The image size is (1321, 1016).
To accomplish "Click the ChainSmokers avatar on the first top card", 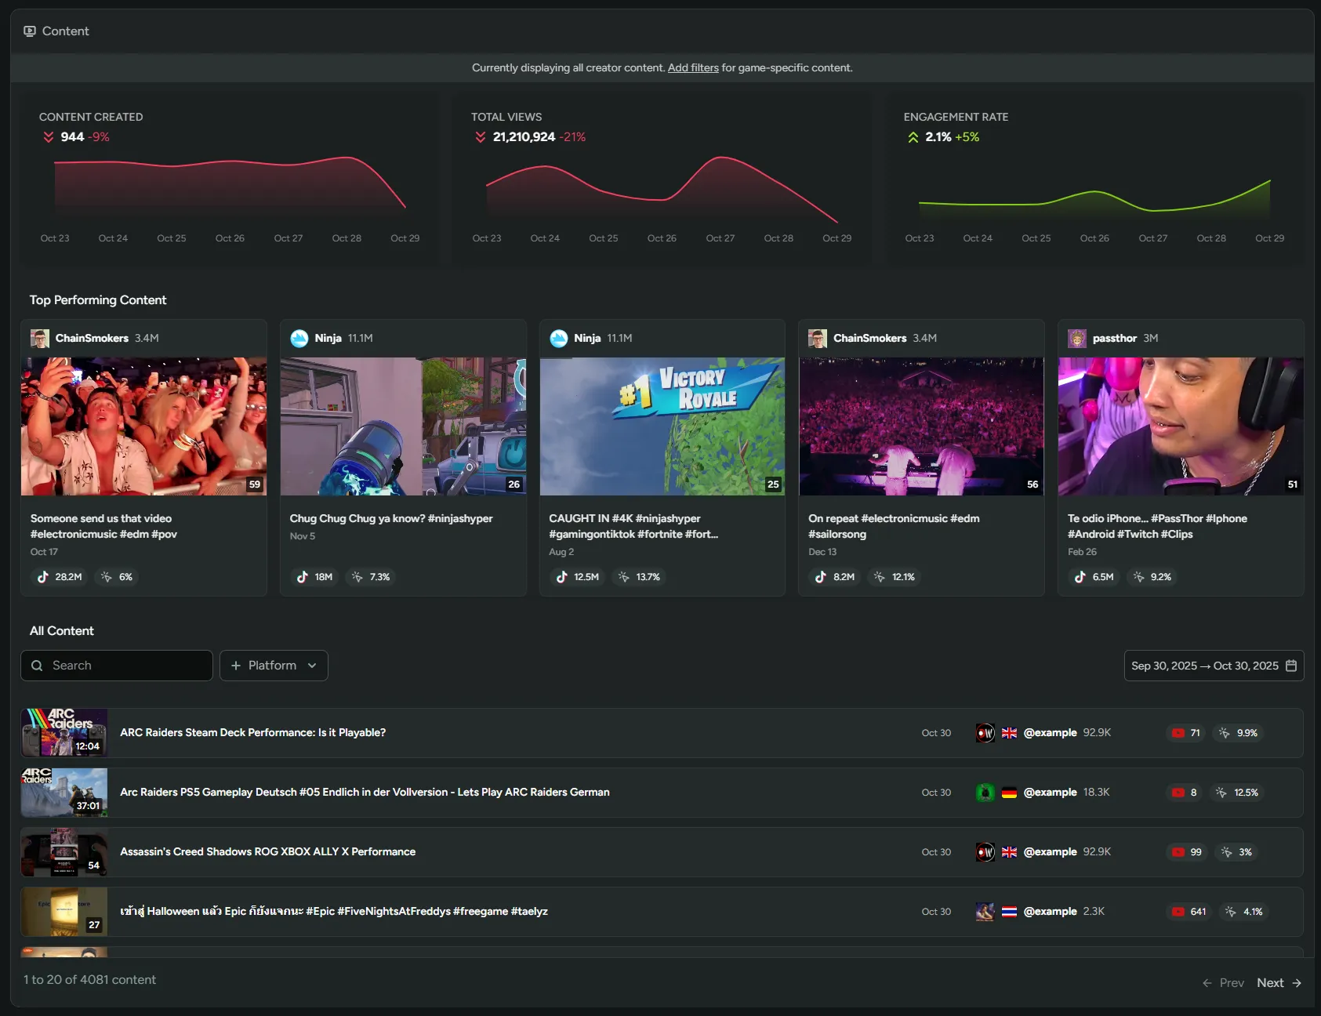I will pyautogui.click(x=40, y=338).
